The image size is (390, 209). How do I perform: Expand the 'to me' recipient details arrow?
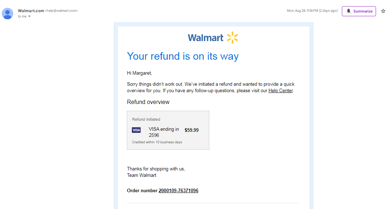coord(29,16)
